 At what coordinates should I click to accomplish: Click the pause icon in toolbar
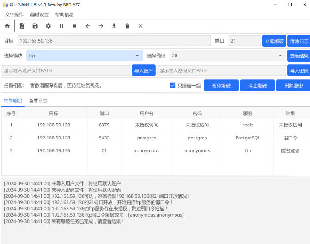coord(61,26)
